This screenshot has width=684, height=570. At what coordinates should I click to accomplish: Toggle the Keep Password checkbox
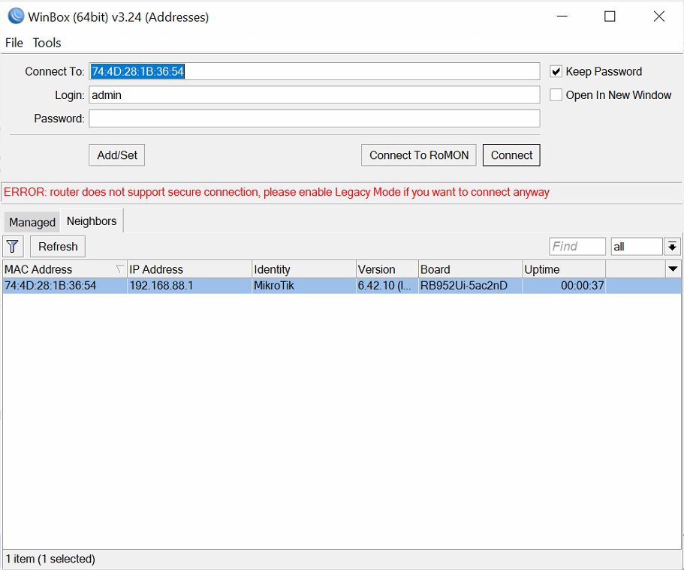(556, 71)
